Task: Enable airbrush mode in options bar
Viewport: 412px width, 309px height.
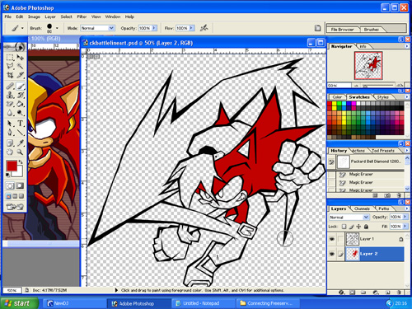Action: (204, 28)
